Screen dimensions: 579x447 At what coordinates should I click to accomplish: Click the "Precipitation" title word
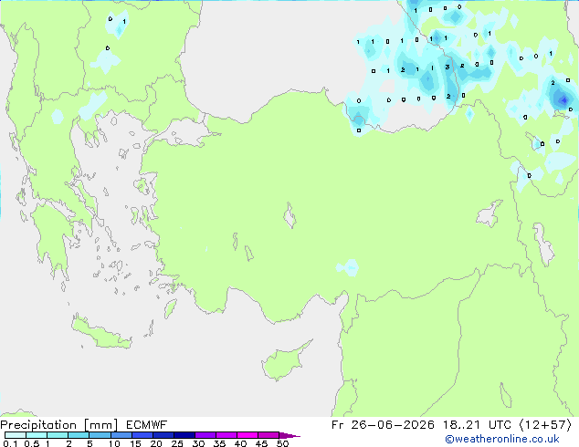point(38,425)
